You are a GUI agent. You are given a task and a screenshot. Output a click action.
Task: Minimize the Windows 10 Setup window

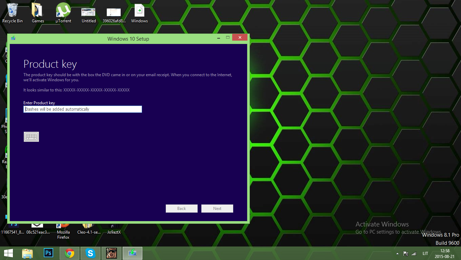[x=218, y=37]
